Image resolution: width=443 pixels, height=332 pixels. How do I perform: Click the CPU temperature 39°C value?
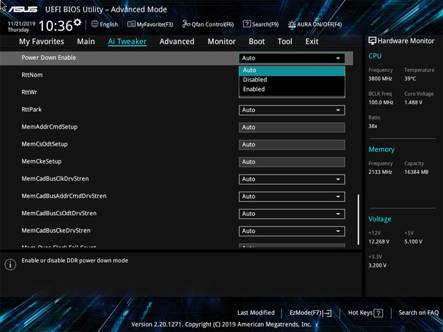pos(410,79)
